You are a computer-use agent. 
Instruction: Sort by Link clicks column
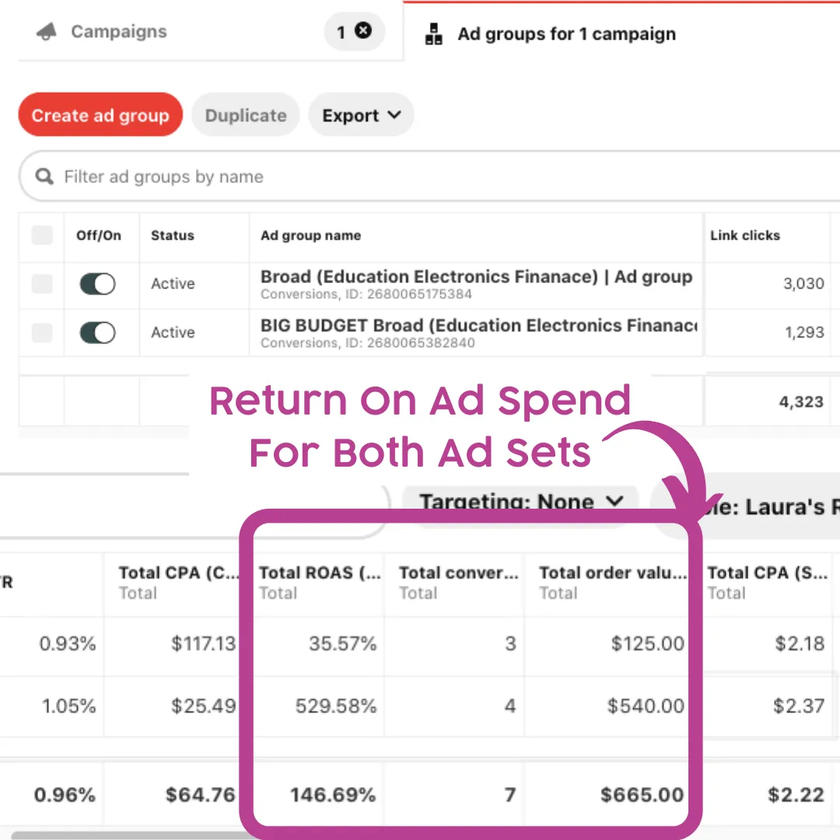click(745, 235)
